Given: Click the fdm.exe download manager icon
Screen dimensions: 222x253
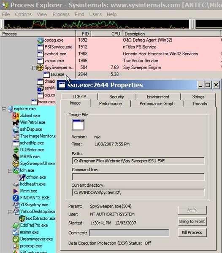Looking at the screenshot, I should [16, 170].
